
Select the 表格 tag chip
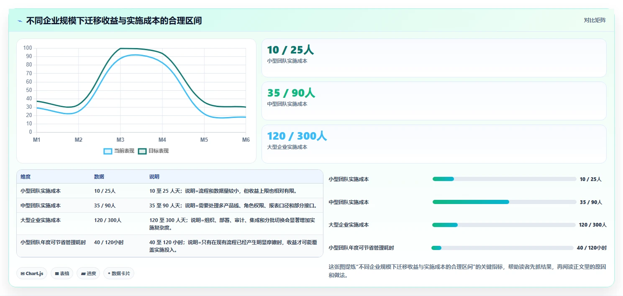click(62, 273)
